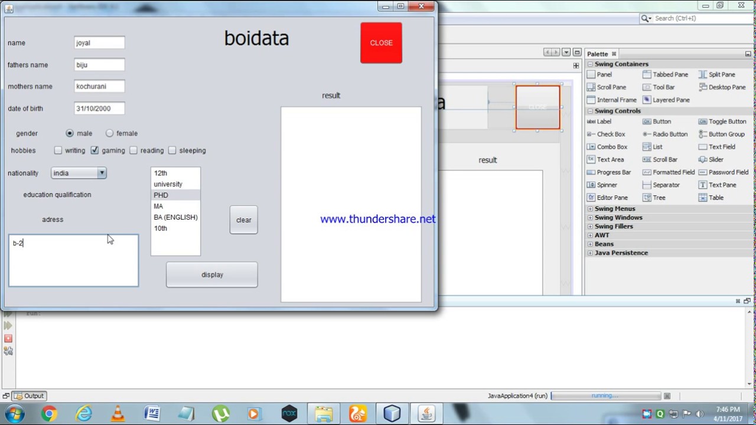
Task: Select PHD in the education list
Action: [x=175, y=195]
